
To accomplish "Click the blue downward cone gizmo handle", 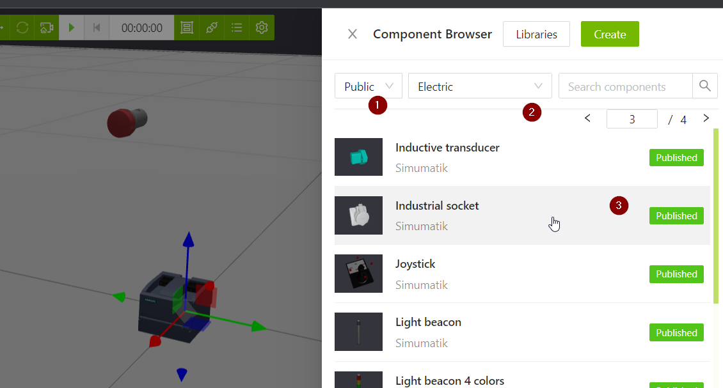I will (182, 375).
